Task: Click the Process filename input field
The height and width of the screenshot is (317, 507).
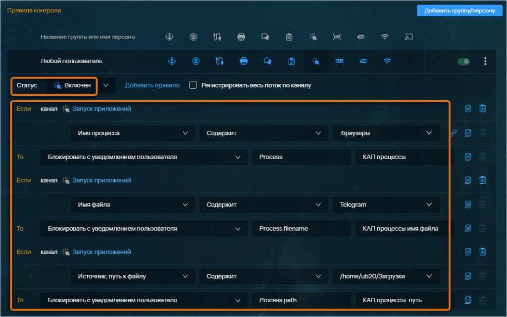Action: coord(301,229)
